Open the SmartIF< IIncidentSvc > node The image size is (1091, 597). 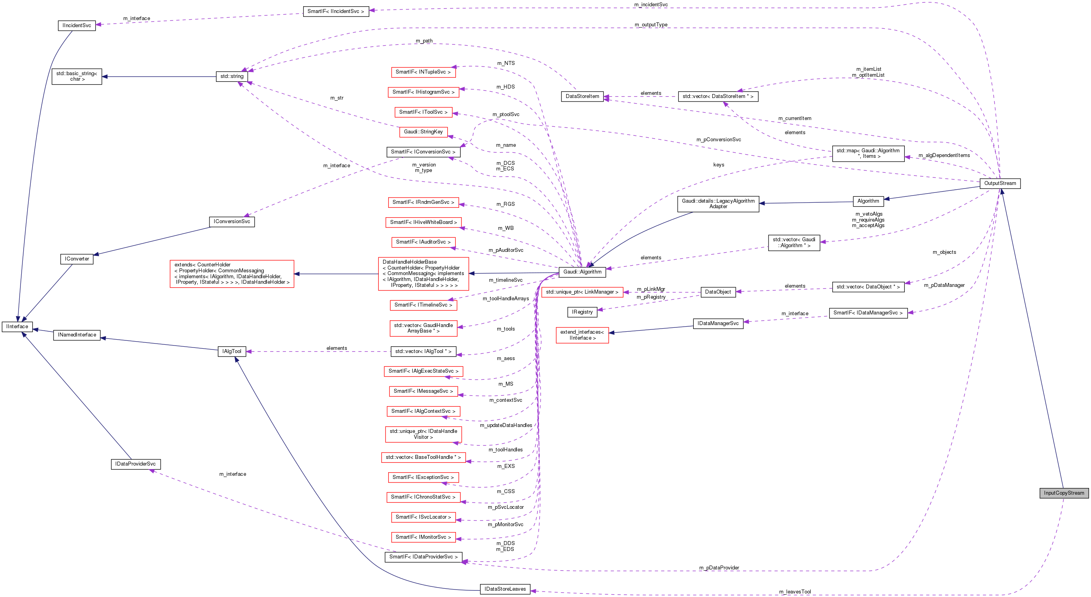coord(336,12)
